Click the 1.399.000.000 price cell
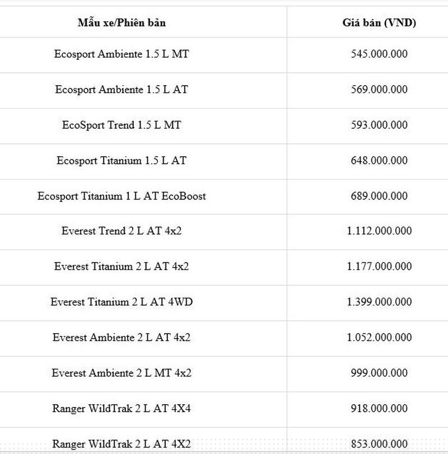Viewport: 448px width, 454px height. pyautogui.click(x=379, y=302)
